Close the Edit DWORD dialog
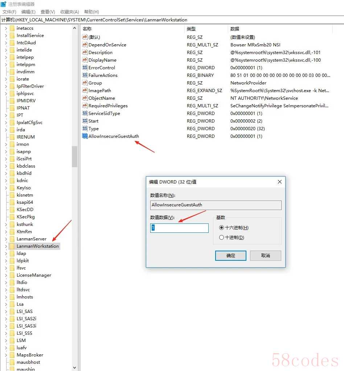This screenshot has width=344, height=371. click(279, 182)
